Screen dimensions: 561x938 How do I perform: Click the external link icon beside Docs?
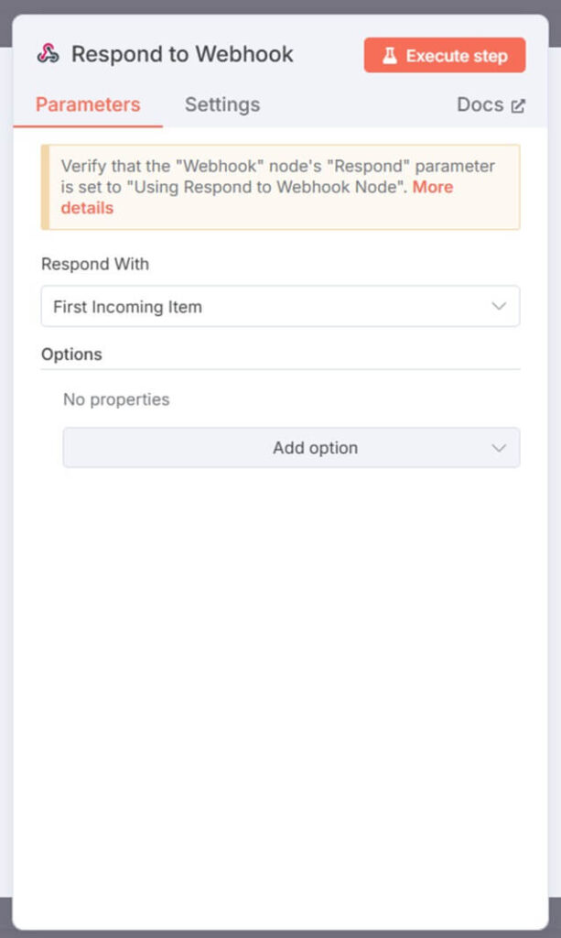[x=518, y=105]
